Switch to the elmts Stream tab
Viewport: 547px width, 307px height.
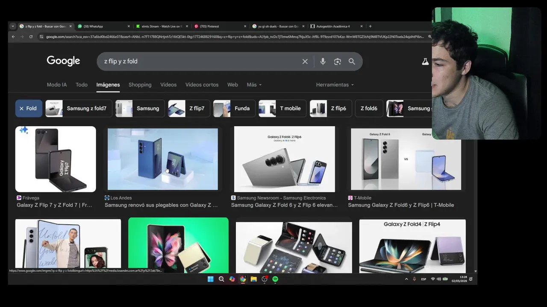[x=162, y=26]
